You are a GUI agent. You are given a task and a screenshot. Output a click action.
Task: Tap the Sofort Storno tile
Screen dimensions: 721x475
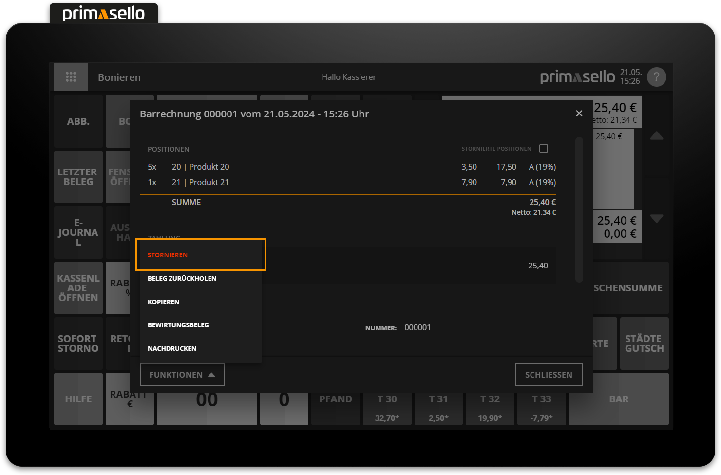tap(78, 343)
